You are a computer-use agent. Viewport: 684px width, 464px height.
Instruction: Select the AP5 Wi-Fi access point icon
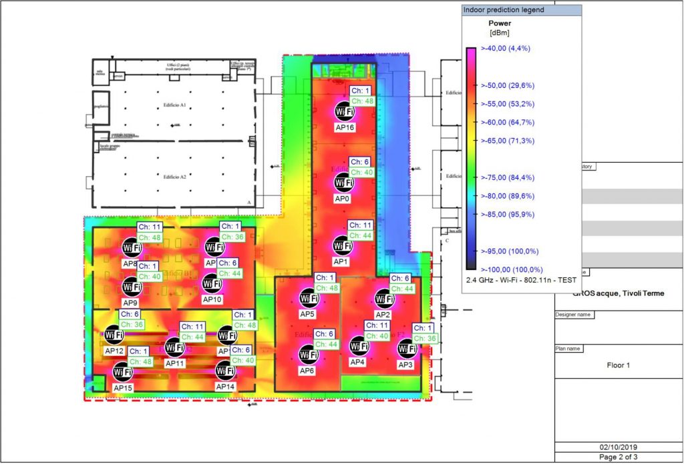pos(309,298)
